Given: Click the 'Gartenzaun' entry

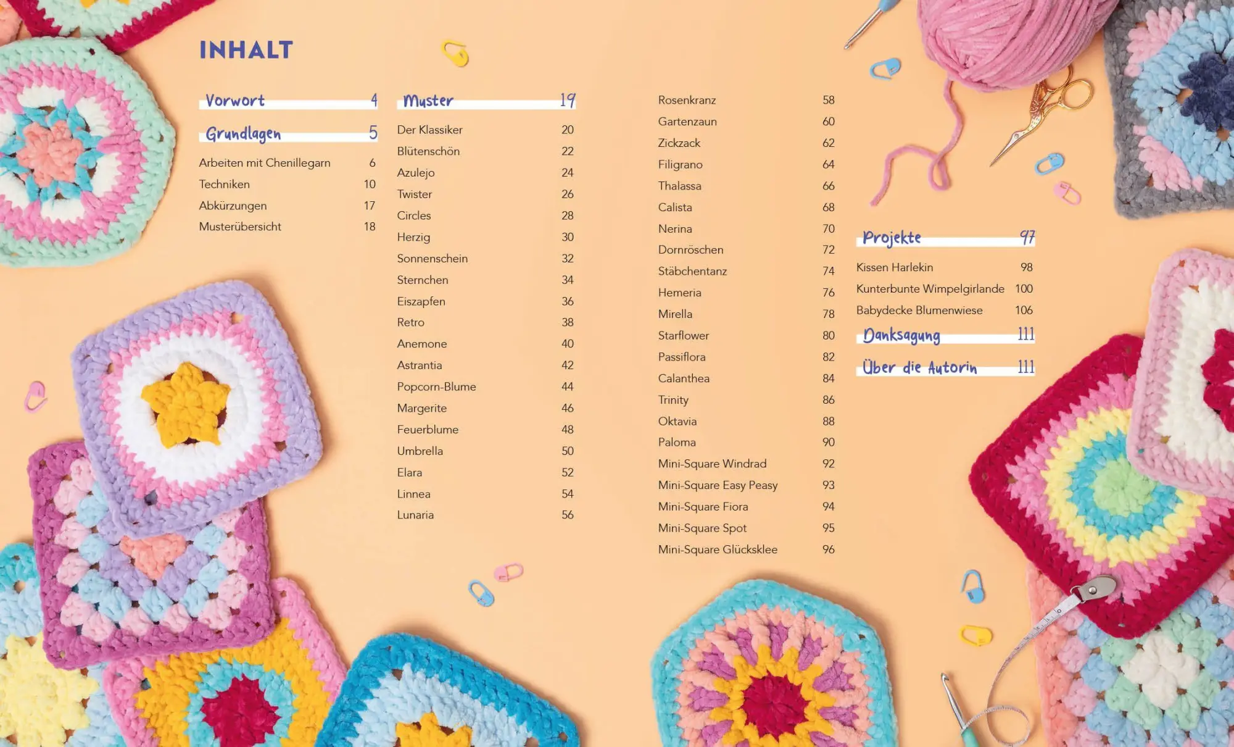Looking at the screenshot, I should (687, 122).
